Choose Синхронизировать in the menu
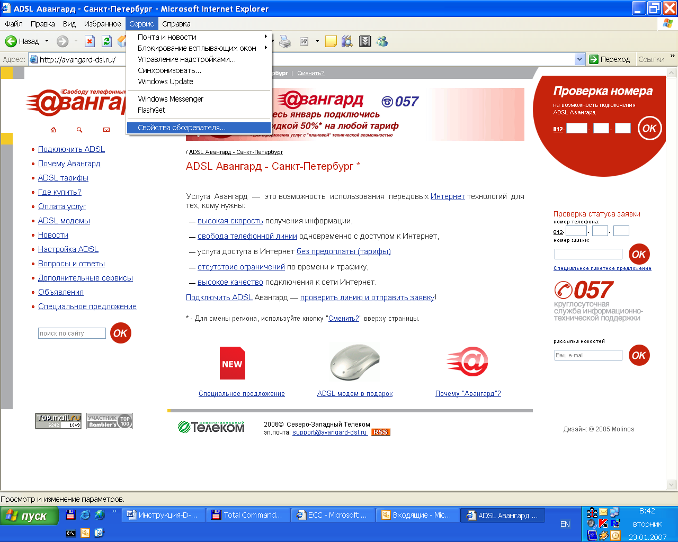The image size is (678, 542). coord(199,70)
